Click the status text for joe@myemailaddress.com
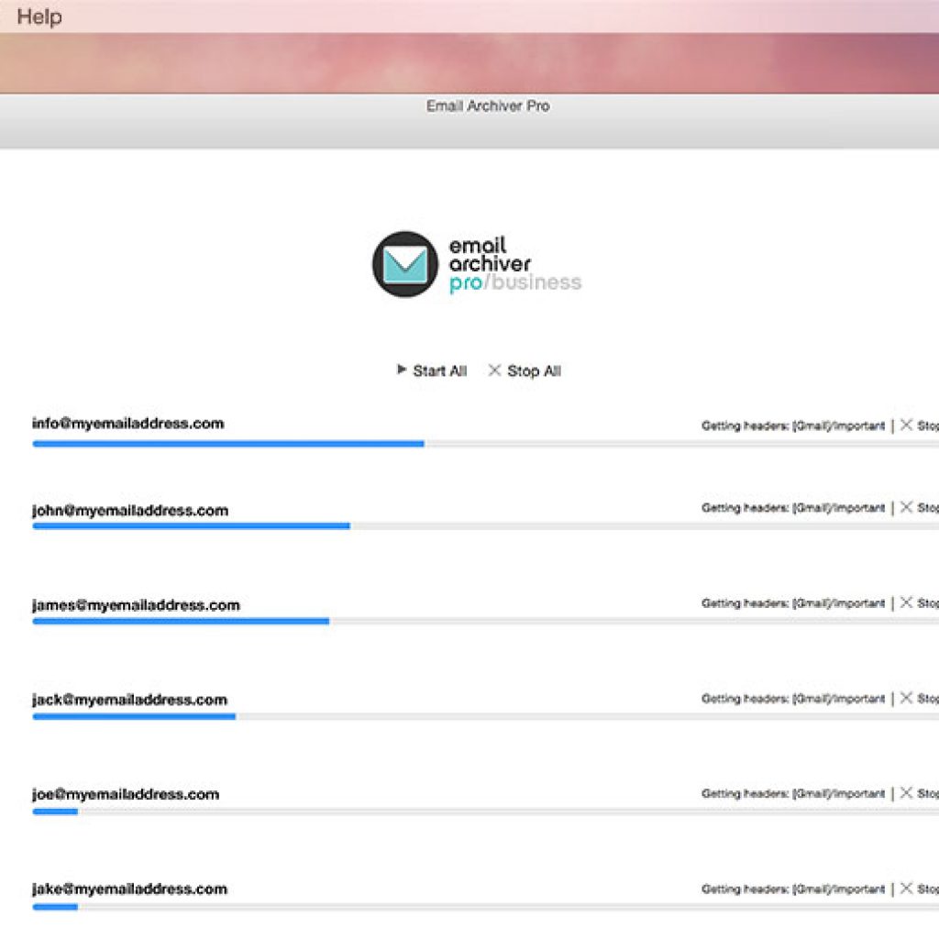939x939 pixels. click(793, 794)
